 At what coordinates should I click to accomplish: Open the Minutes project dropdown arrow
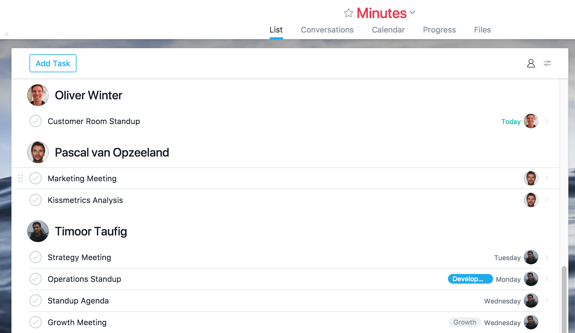[x=412, y=12]
